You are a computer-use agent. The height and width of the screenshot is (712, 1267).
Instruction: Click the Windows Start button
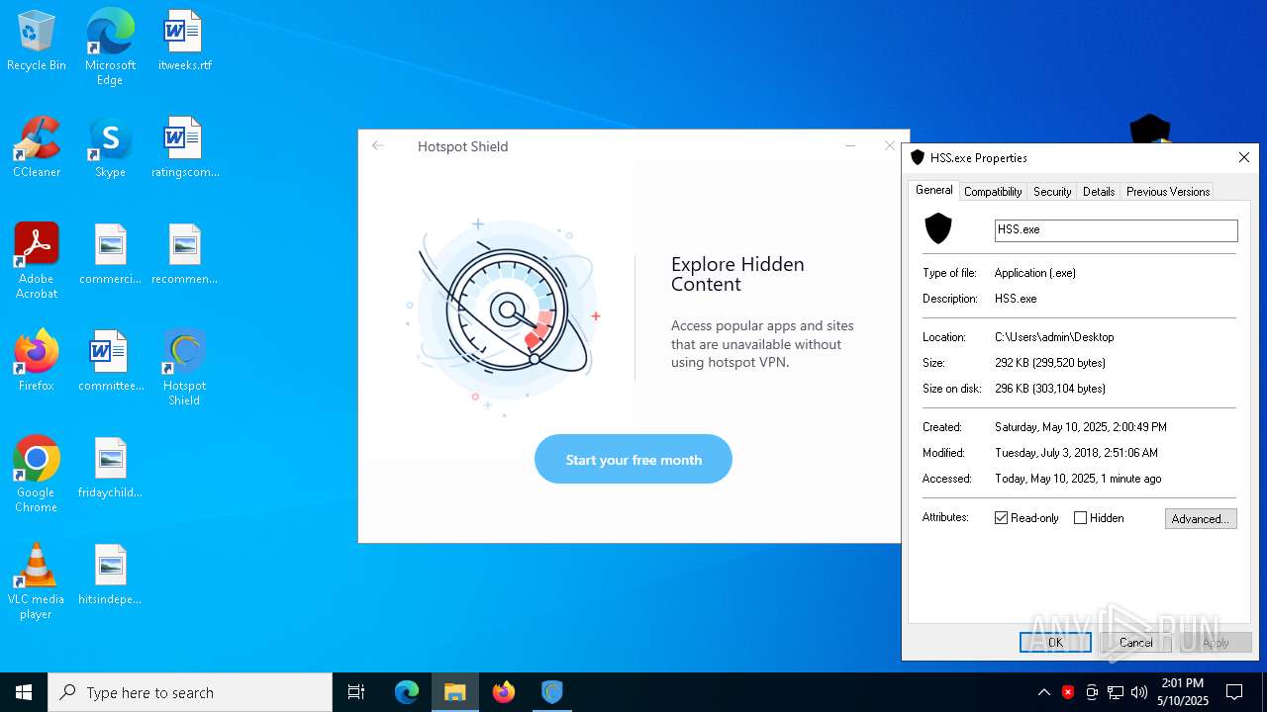24,692
